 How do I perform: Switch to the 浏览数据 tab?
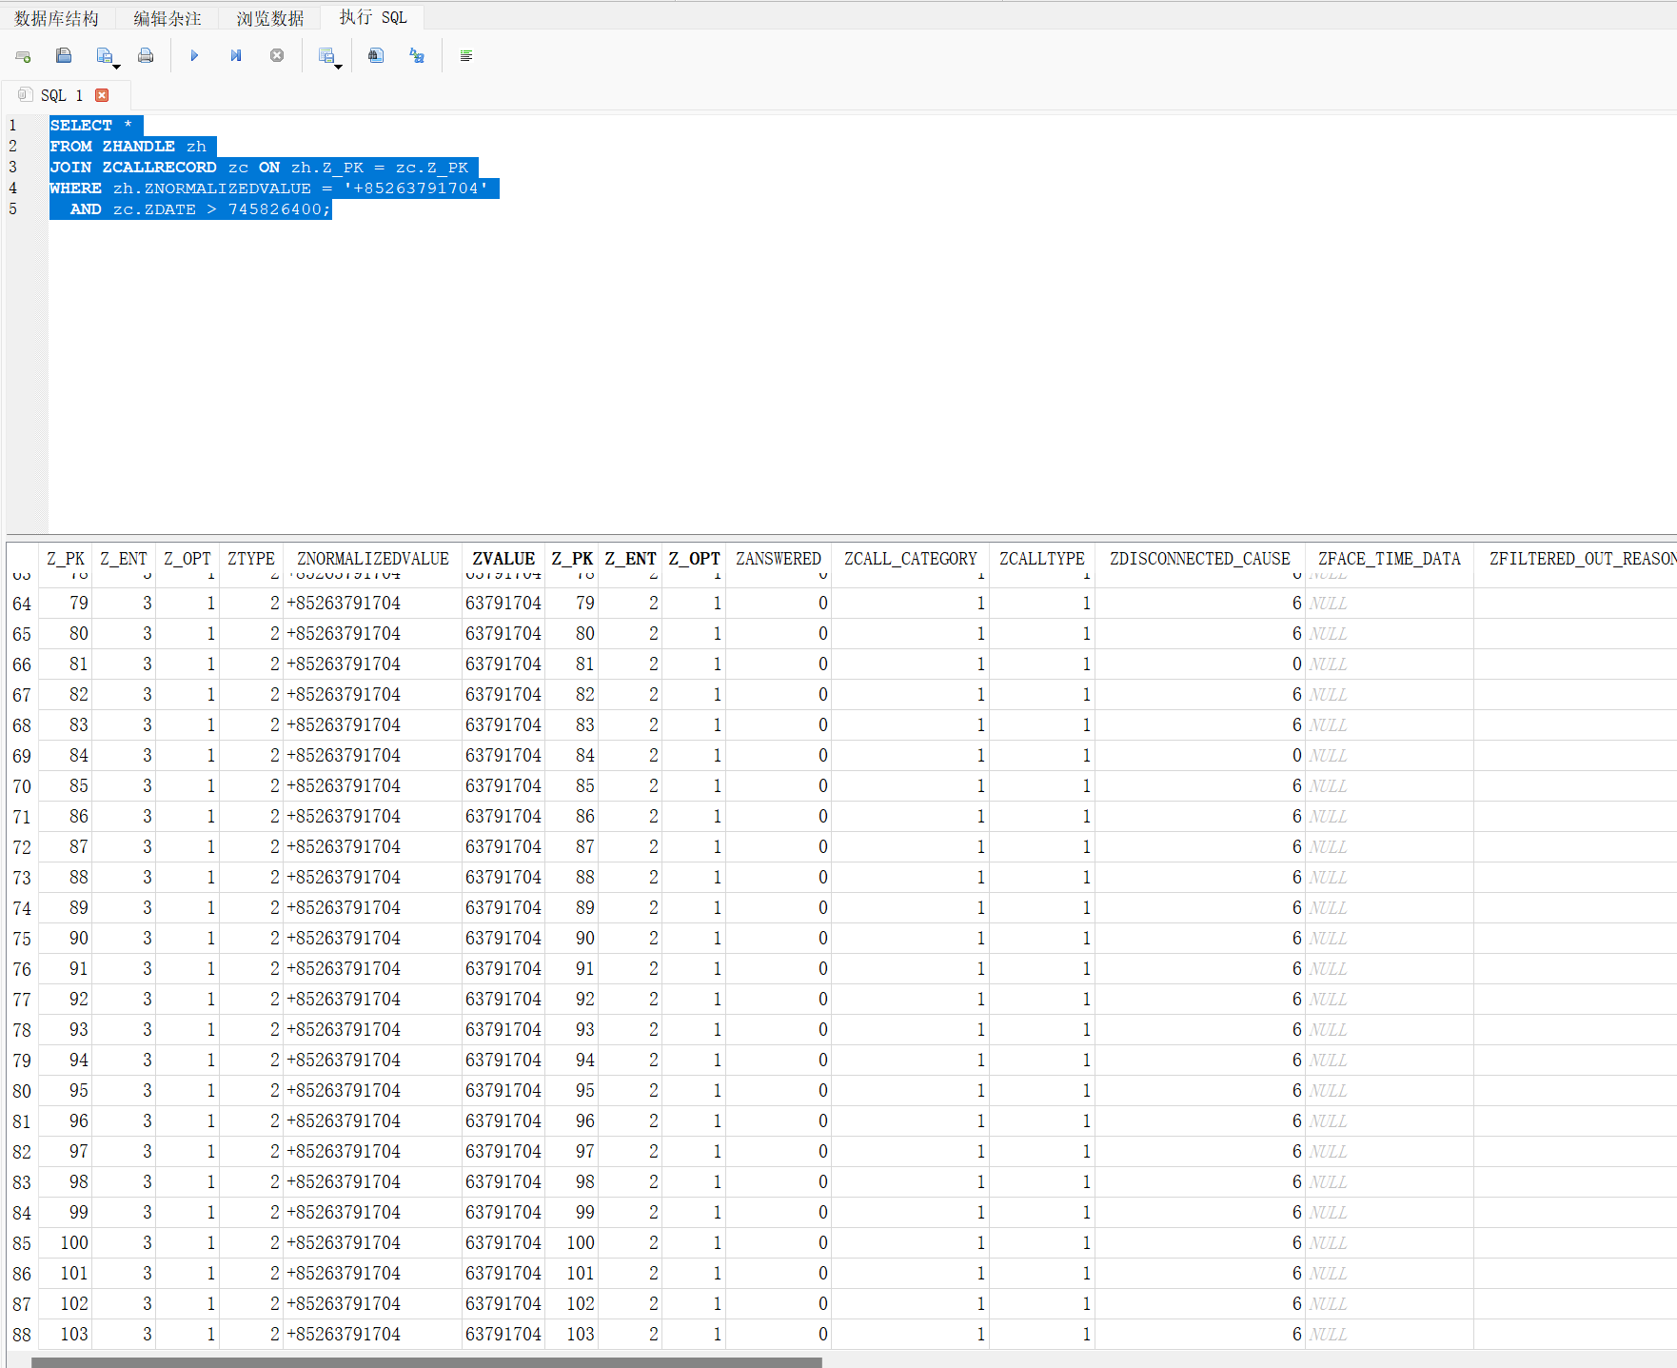click(x=270, y=18)
